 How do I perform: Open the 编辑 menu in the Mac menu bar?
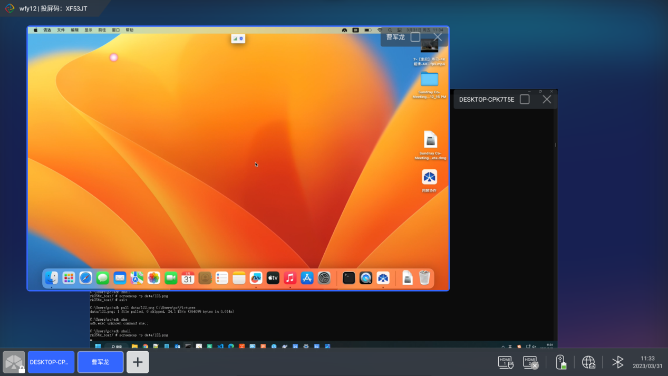point(75,30)
